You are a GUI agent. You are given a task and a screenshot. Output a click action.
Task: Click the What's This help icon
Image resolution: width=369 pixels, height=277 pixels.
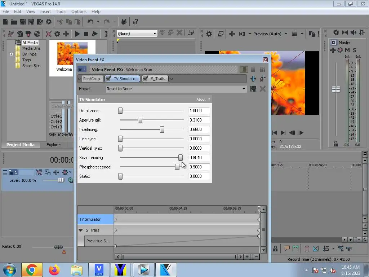(135, 22)
